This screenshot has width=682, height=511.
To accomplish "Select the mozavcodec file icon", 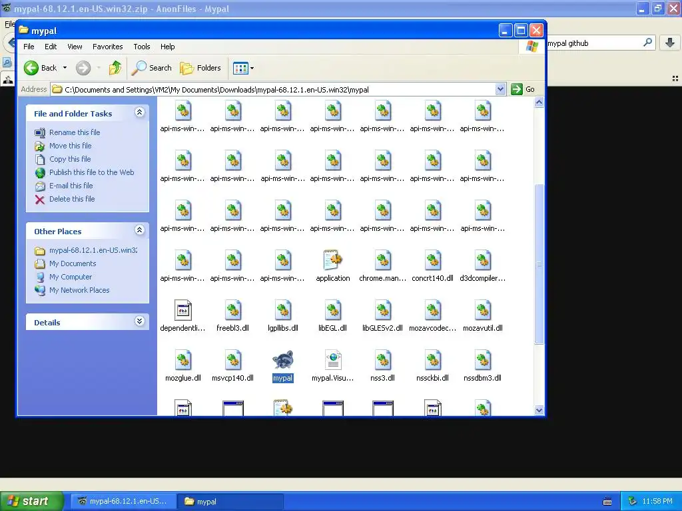I will tap(433, 310).
